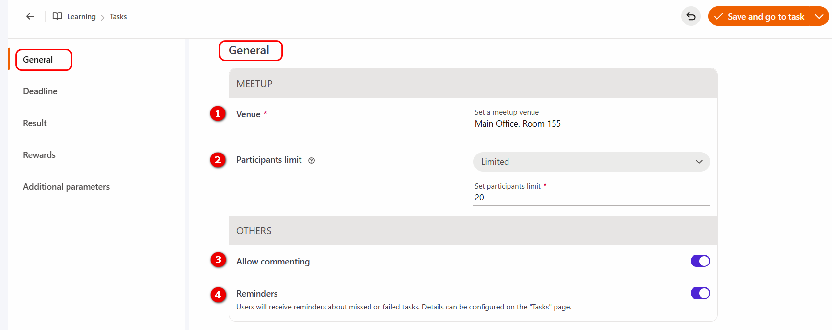The image size is (832, 330).
Task: Click the Participants limit help icon
Action: (x=311, y=160)
